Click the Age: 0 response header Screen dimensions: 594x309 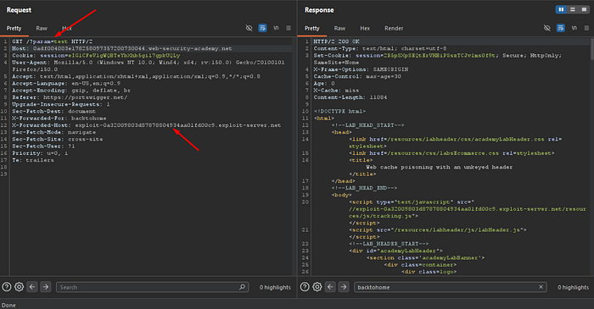tap(324, 84)
